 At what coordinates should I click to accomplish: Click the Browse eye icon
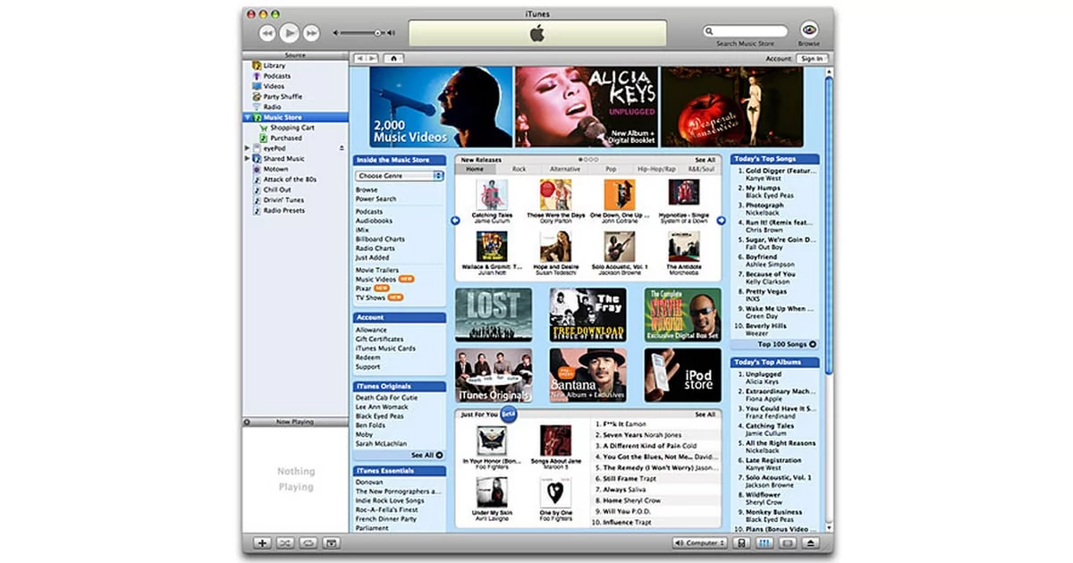[809, 30]
